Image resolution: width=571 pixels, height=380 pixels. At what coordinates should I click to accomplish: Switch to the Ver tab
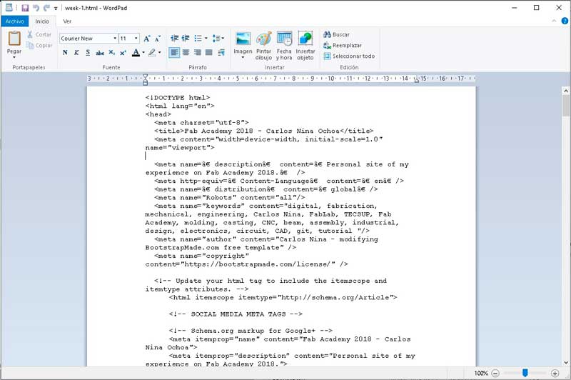click(67, 21)
